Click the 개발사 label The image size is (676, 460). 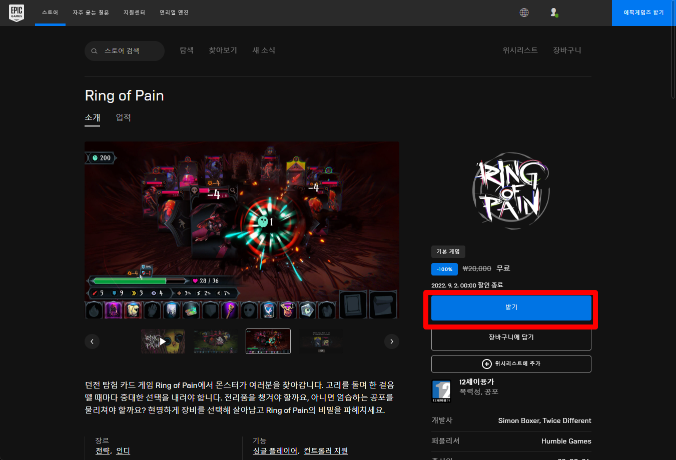click(442, 420)
